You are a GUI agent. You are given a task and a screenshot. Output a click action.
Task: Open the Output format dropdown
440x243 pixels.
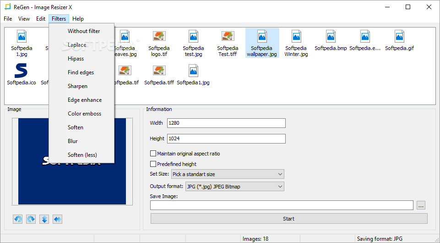pyautogui.click(x=234, y=187)
